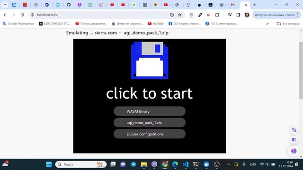303x170 pixels.
Task: Close the current active tab
Action: (246, 5)
